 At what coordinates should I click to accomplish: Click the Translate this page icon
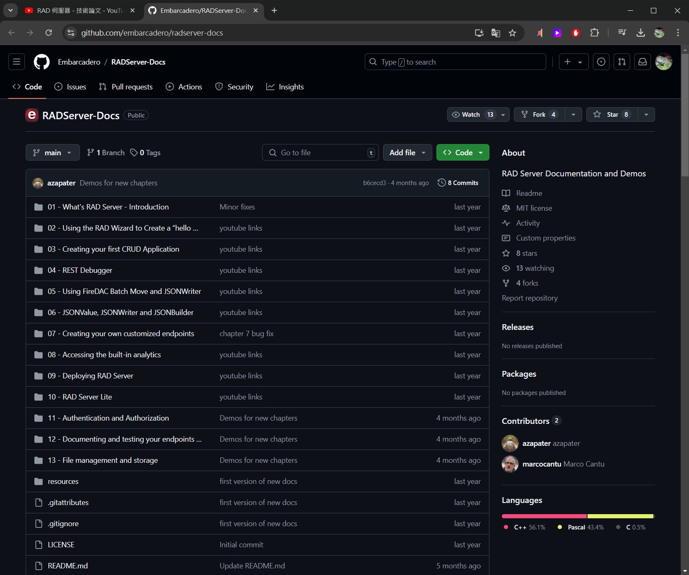tap(496, 33)
